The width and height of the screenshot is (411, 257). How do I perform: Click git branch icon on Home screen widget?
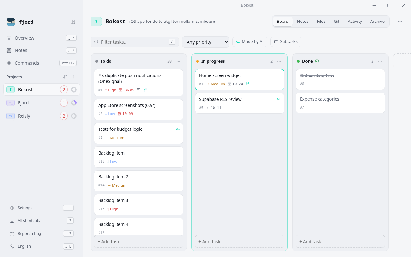[x=248, y=84]
